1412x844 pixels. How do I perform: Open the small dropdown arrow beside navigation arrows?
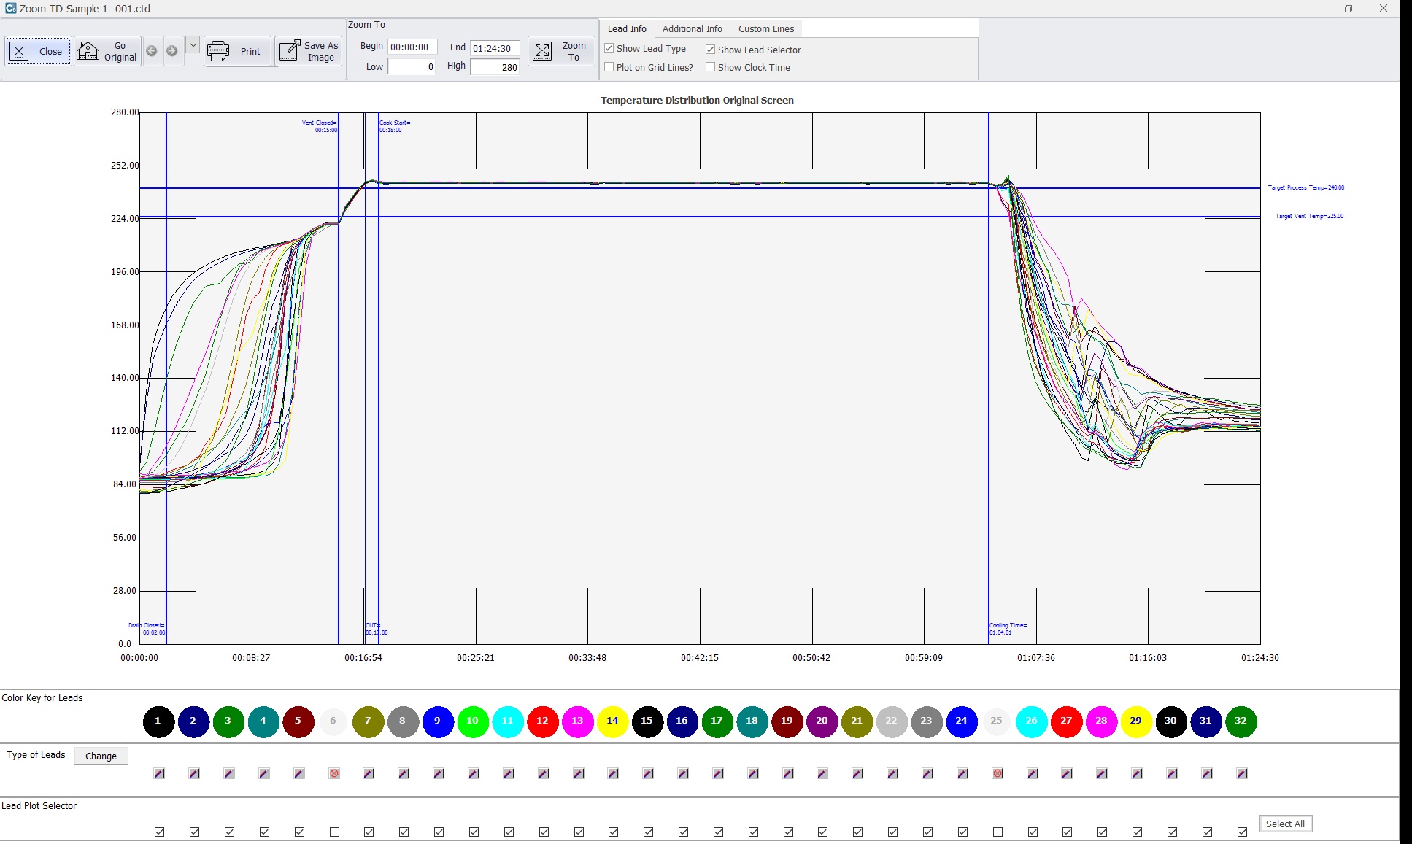coord(193,45)
